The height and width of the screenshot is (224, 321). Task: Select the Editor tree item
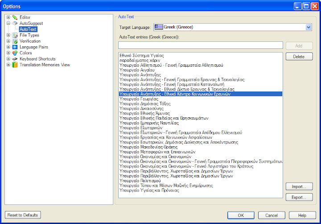click(x=25, y=17)
